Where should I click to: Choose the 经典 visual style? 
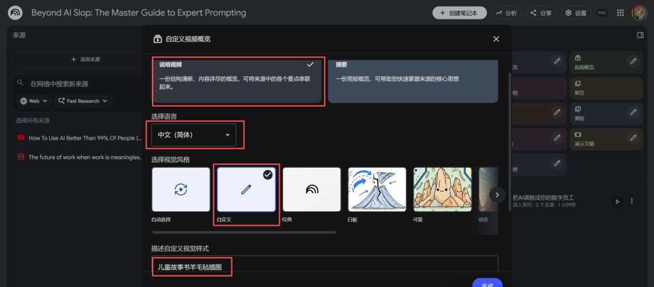pyautogui.click(x=312, y=190)
